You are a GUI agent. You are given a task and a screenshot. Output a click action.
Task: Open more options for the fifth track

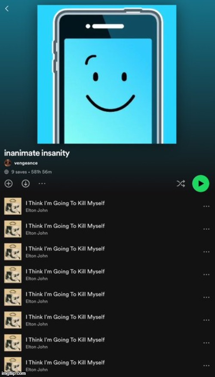(206, 298)
